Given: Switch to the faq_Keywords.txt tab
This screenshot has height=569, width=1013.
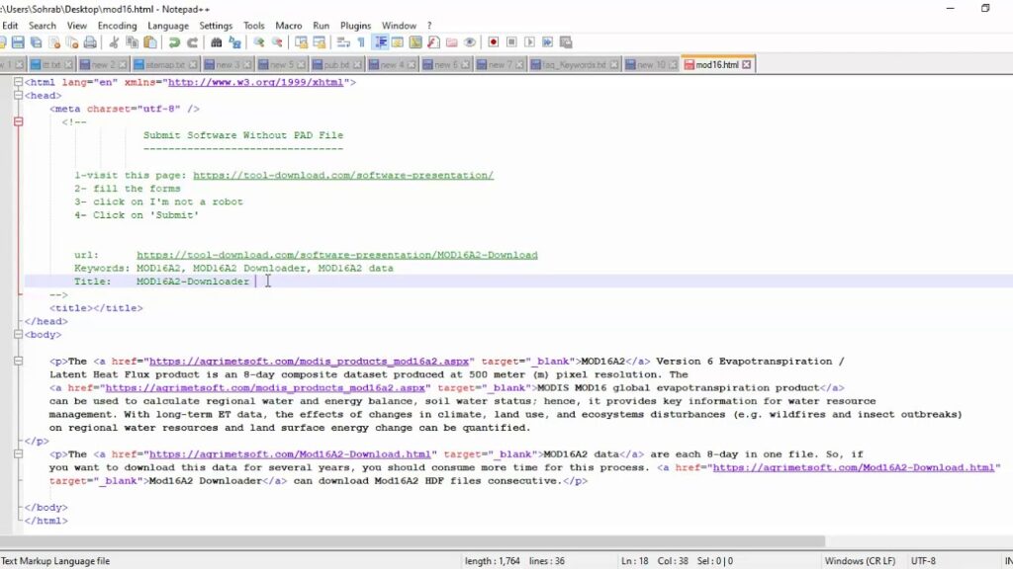Looking at the screenshot, I should (x=575, y=64).
